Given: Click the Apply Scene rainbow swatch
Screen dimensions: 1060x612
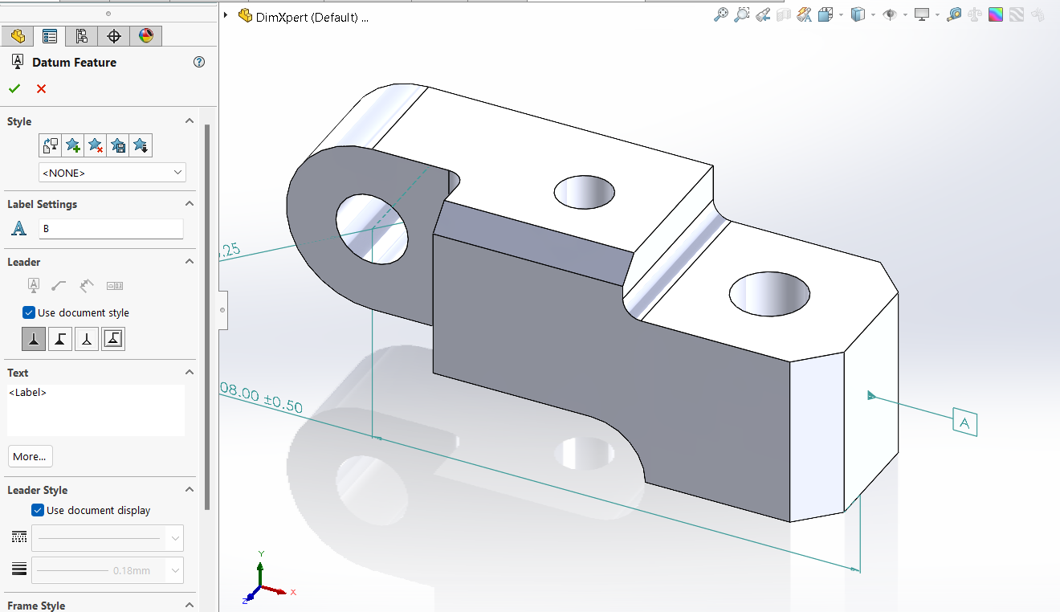Looking at the screenshot, I should [x=996, y=14].
